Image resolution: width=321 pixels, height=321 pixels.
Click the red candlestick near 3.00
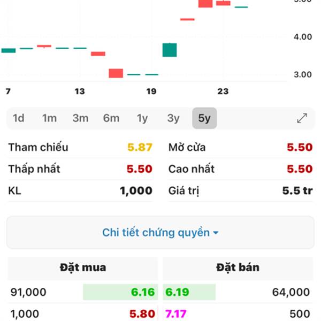click(116, 73)
